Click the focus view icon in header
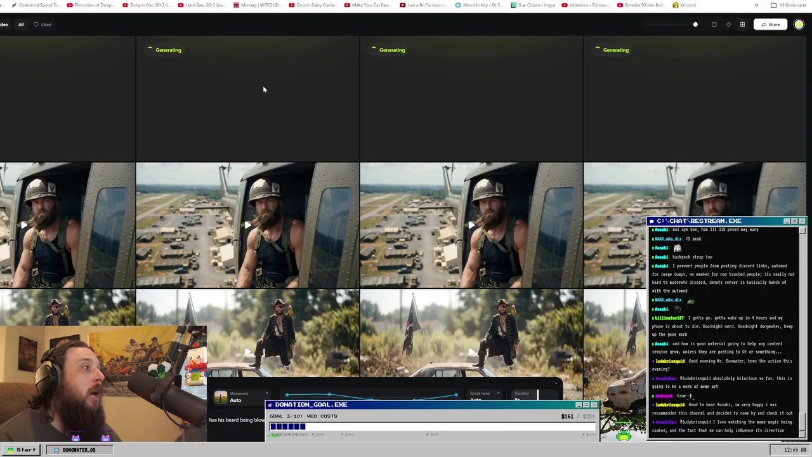This screenshot has height=457, width=812. [728, 25]
